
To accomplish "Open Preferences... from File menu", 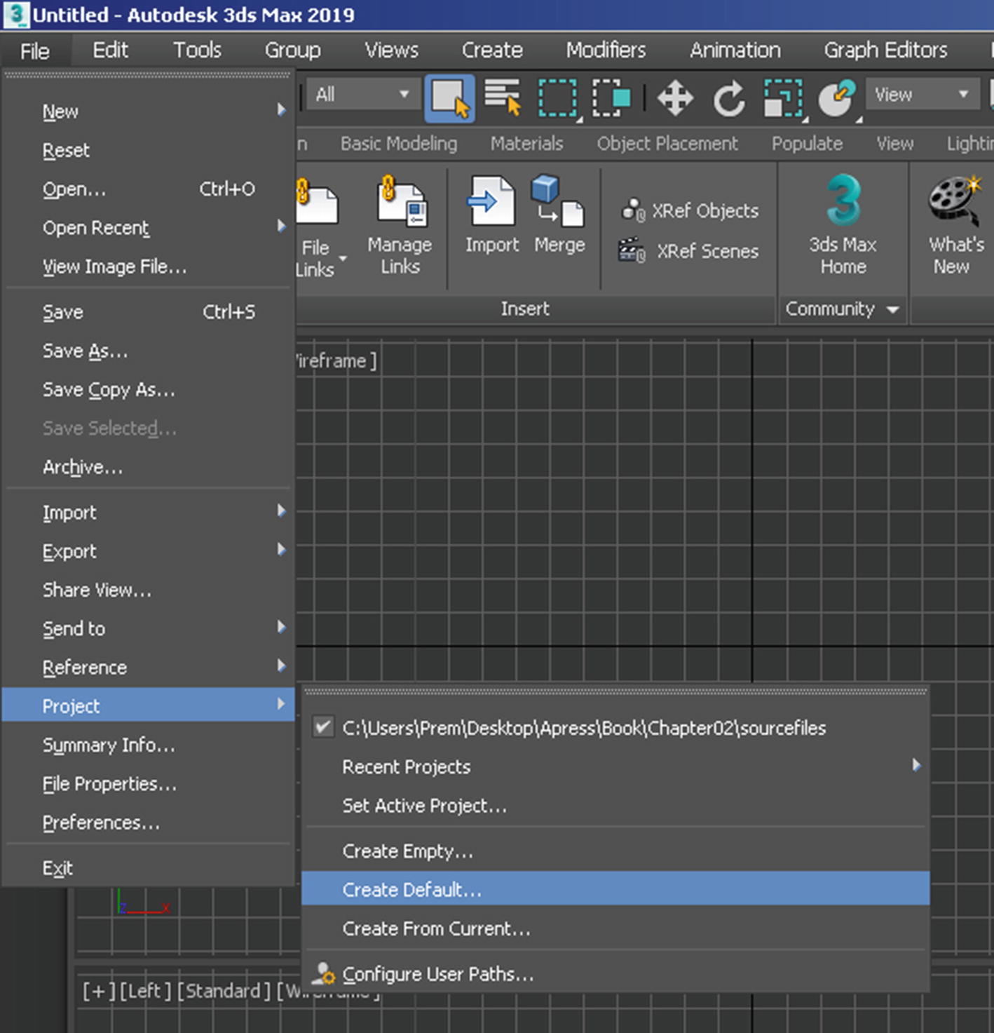I will 149,822.
